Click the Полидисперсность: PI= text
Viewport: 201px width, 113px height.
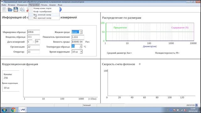tap(167, 53)
